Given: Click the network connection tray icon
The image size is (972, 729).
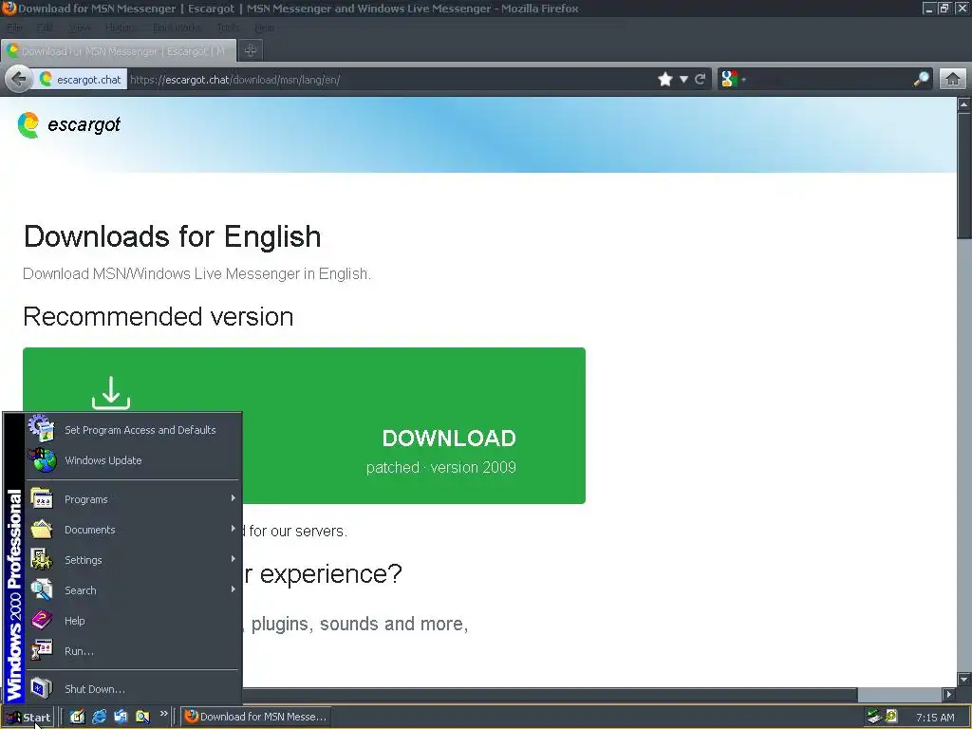Looking at the screenshot, I should coord(874,717).
